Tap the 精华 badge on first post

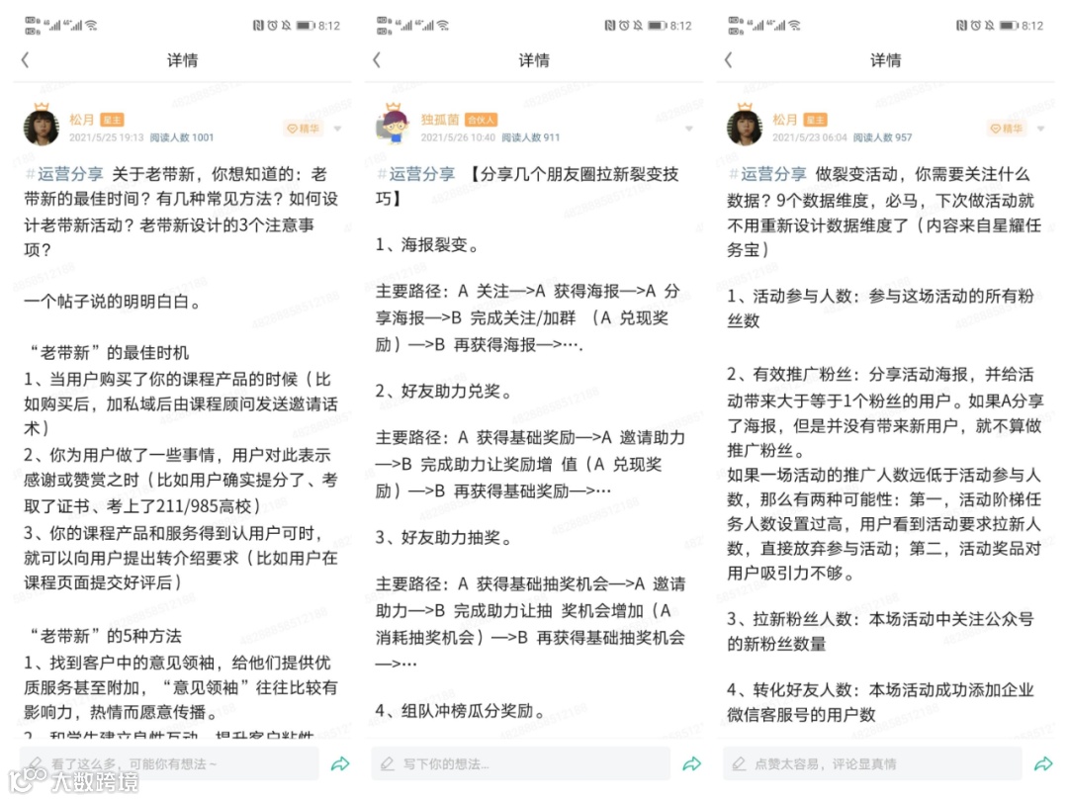point(303,129)
